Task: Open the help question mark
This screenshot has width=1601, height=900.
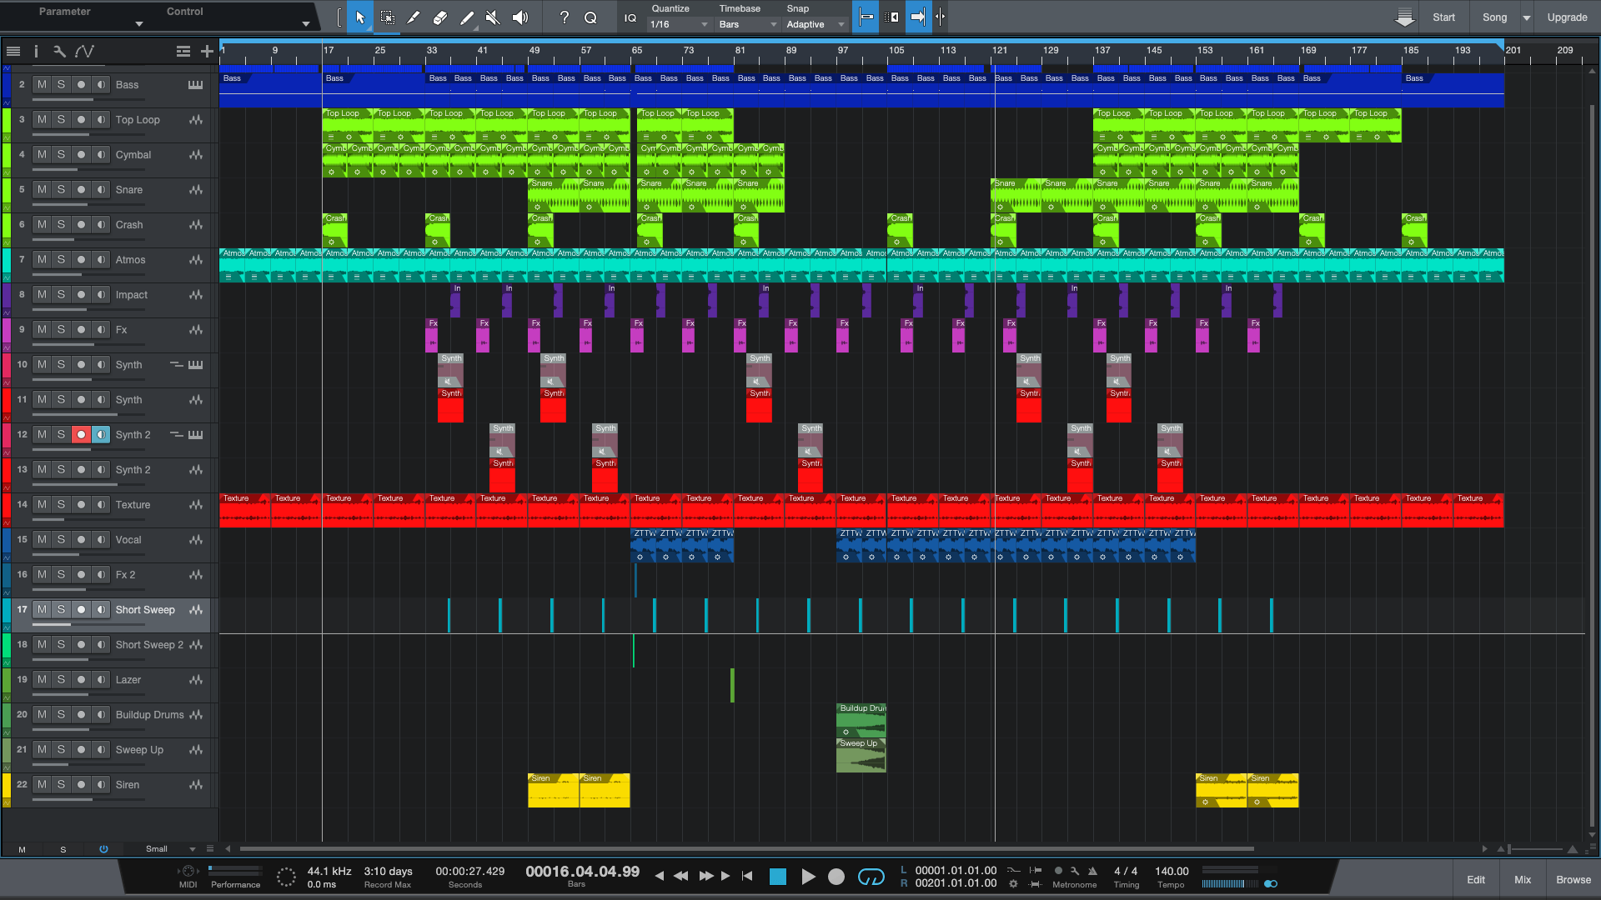Action: tap(565, 17)
